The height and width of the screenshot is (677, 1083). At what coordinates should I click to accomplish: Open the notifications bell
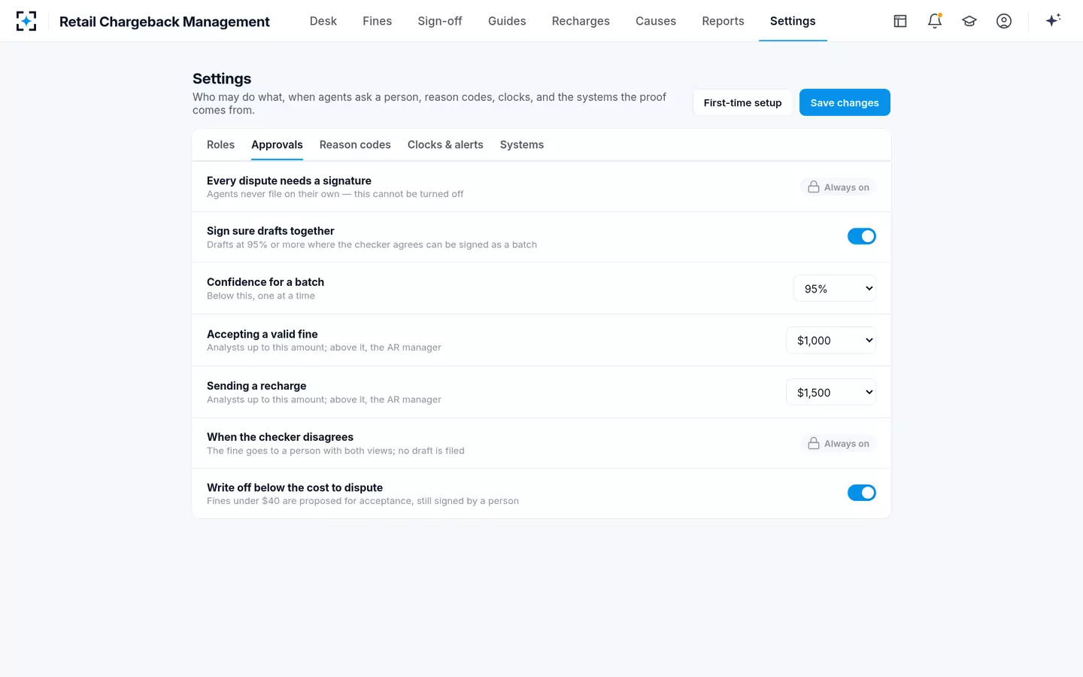tap(935, 21)
